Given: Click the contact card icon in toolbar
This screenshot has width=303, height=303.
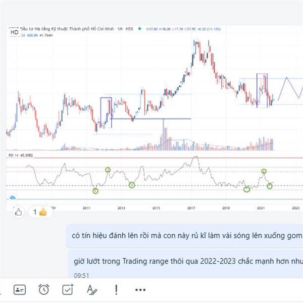Looking at the screenshot, I should [x=20, y=289].
